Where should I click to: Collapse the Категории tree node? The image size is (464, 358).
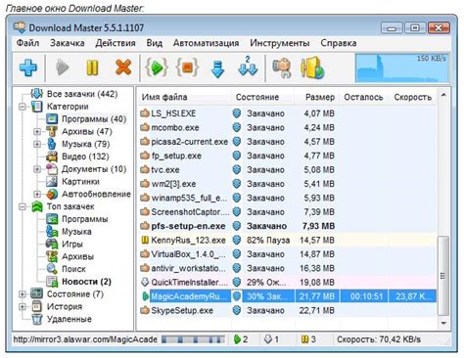click(23, 107)
